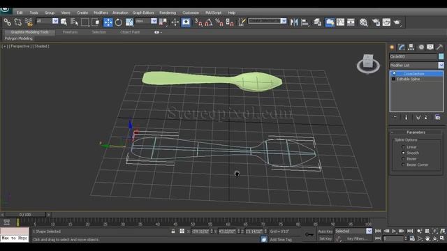This screenshot has height=251, width=447.
Task: Open the Utilities hammer panel tab
Action: point(439,47)
